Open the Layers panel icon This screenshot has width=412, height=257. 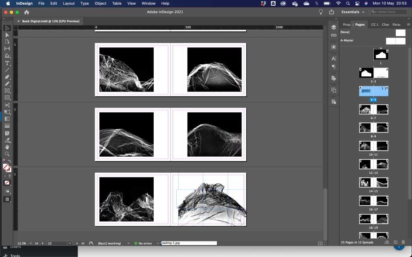[x=334, y=27]
